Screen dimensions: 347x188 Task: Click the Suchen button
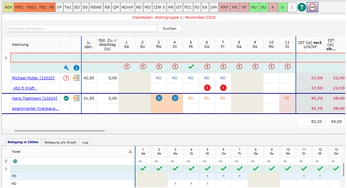pos(169,28)
